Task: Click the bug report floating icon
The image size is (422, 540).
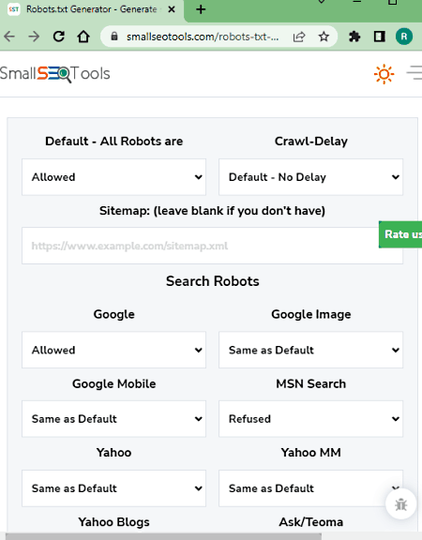Action: [401, 504]
